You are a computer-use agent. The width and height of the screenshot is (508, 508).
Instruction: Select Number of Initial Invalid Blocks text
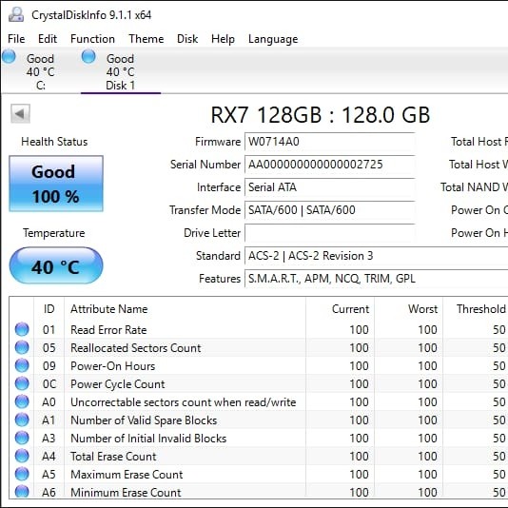coord(148,439)
